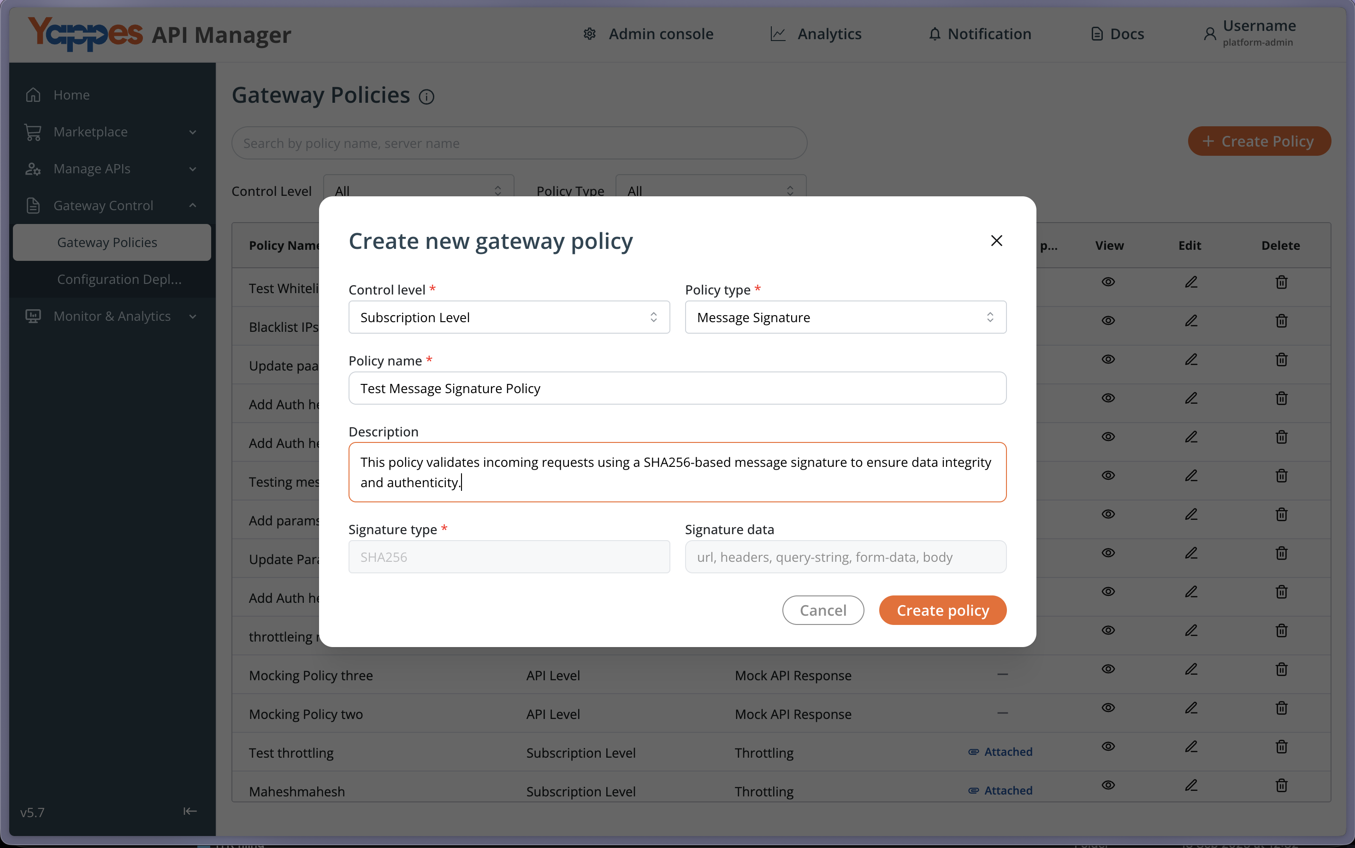Click the Notification bell icon
The height and width of the screenshot is (848, 1355).
[x=935, y=34]
